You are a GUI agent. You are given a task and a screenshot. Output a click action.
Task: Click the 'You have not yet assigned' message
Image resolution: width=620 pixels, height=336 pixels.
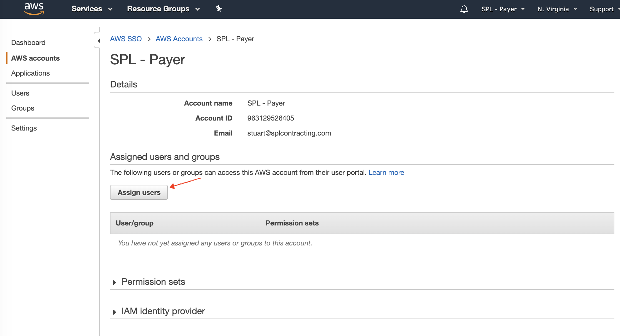(x=215, y=243)
